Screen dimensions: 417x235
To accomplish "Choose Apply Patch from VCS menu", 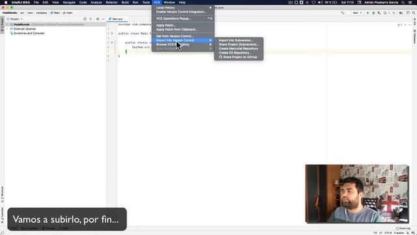I will [x=183, y=25].
